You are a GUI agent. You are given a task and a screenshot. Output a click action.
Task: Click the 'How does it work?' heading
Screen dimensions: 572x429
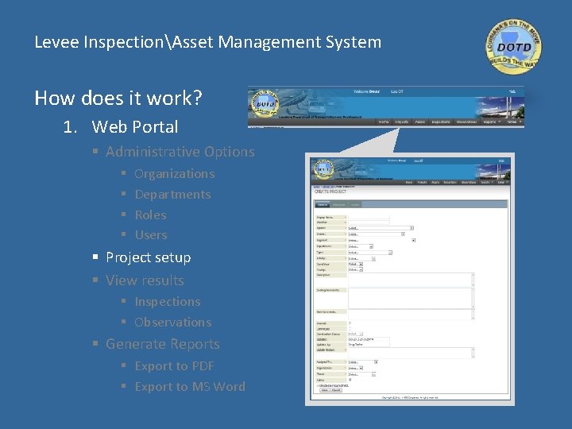[118, 98]
